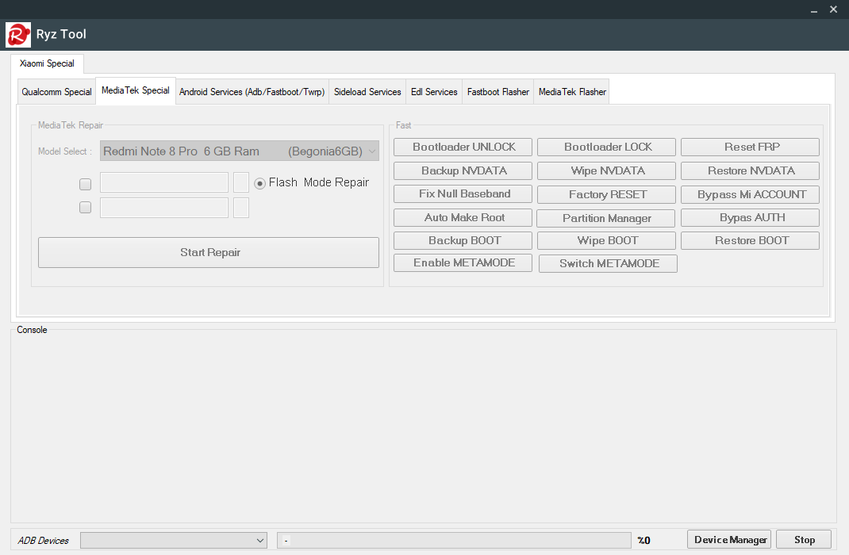Open the Device Manager
The width and height of the screenshot is (849, 555).
pos(728,539)
